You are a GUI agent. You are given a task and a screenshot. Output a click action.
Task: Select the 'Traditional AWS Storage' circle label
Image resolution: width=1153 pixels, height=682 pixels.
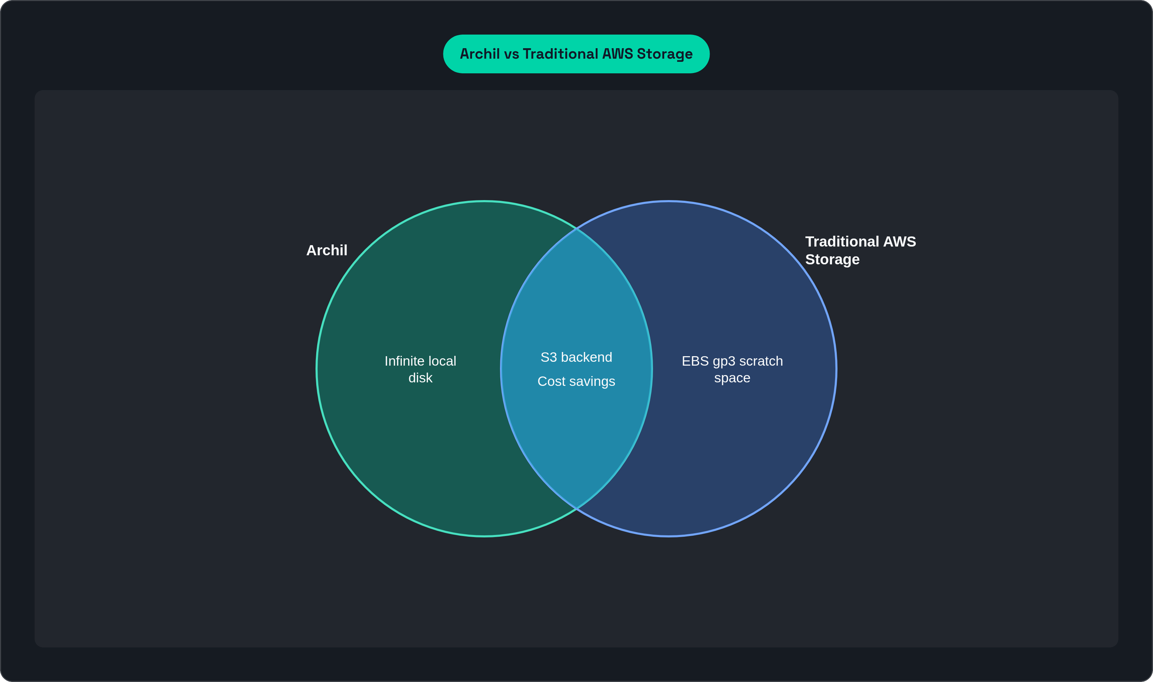point(861,250)
